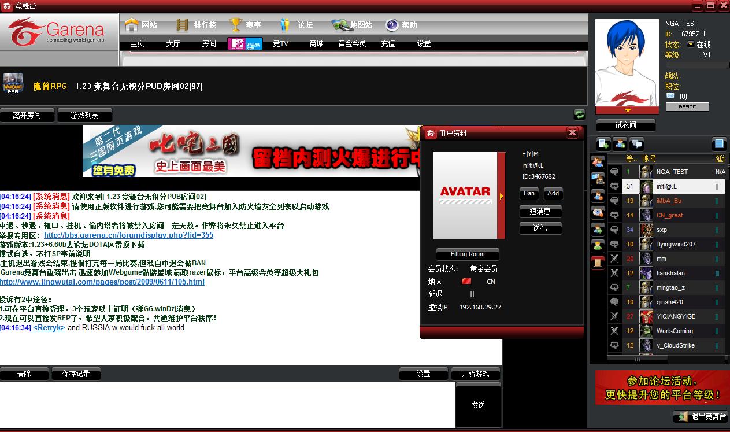This screenshot has width=730, height=432.
Task: Select the blocked user icon in the sidebar
Action: (x=598, y=196)
